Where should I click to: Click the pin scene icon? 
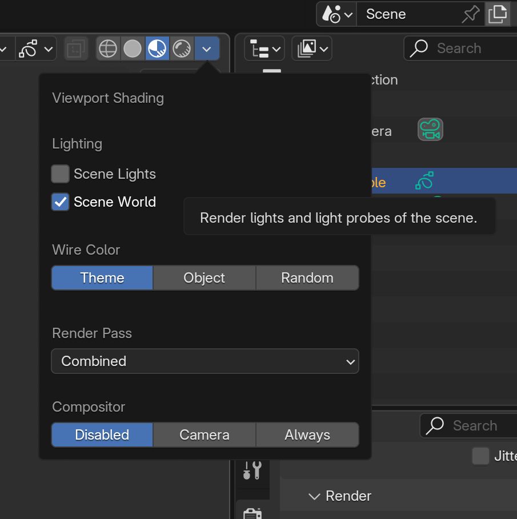click(x=470, y=14)
